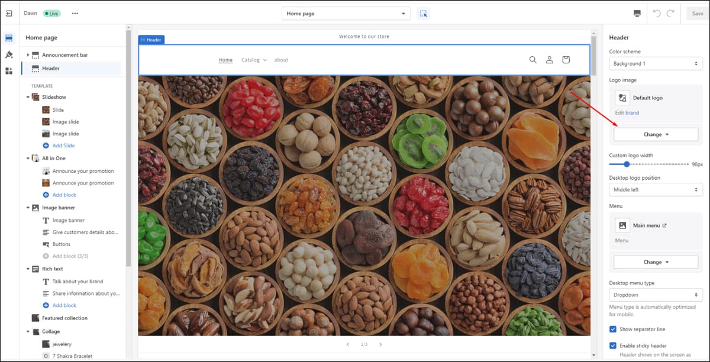Disable the Enable sticky header checkbox

(x=613, y=345)
